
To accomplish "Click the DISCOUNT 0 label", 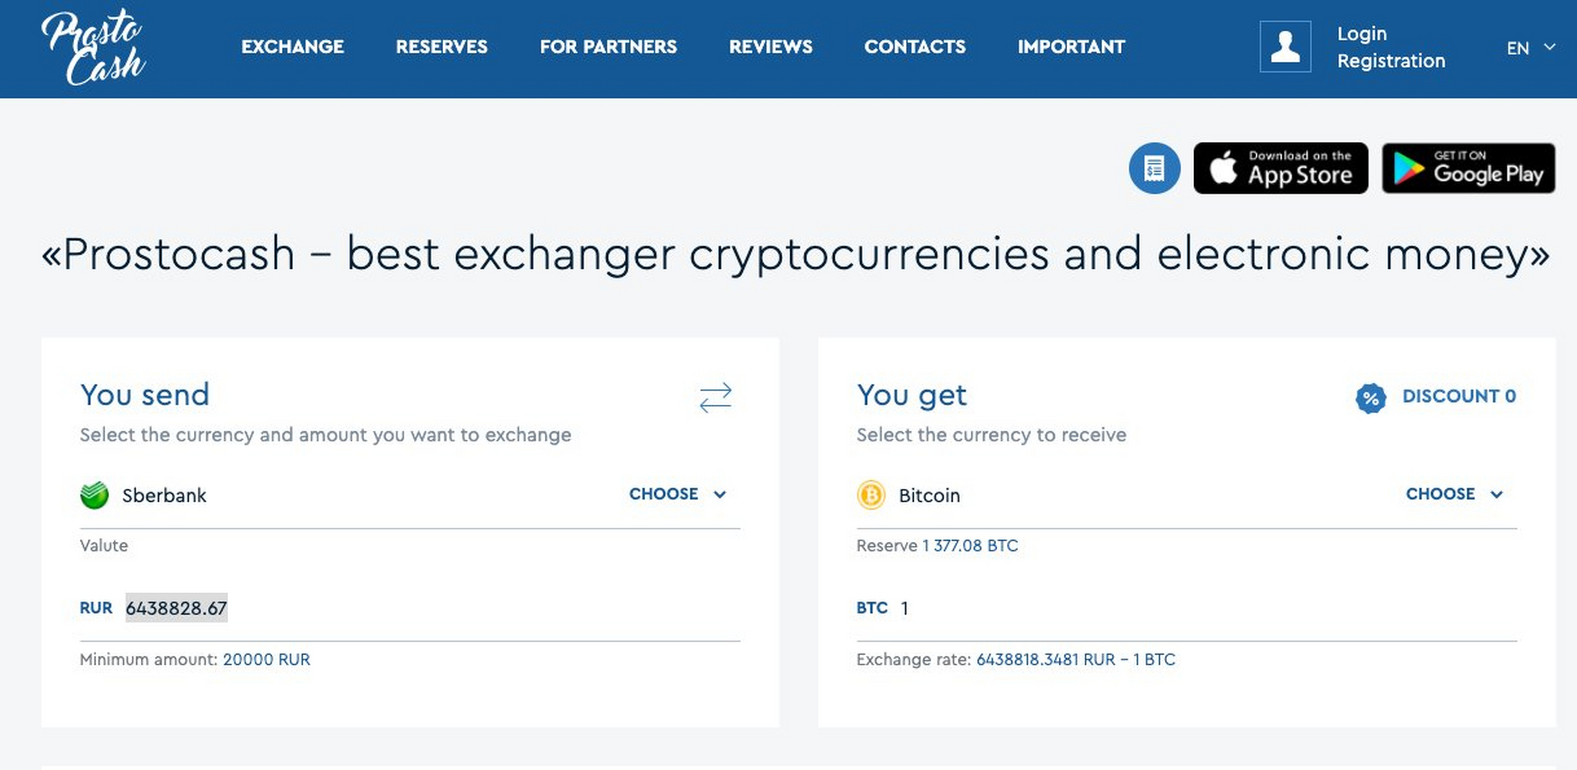I will 1459,396.
